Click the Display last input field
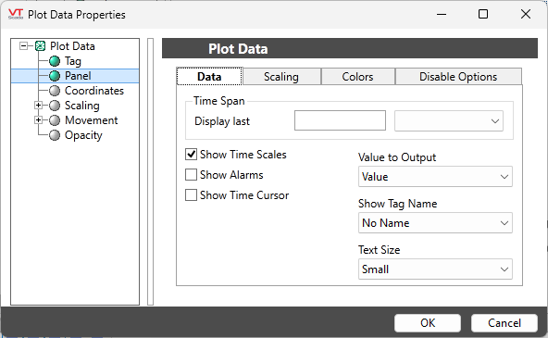 [340, 120]
